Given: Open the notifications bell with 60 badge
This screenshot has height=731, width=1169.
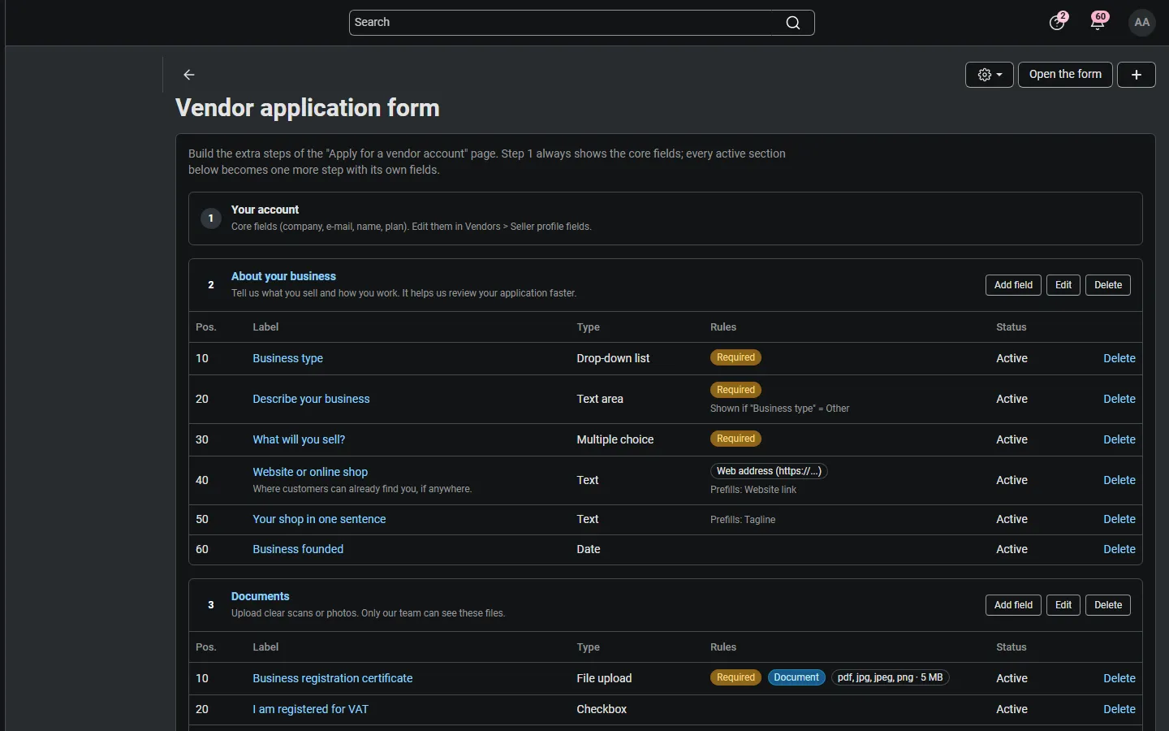Looking at the screenshot, I should pos(1098,22).
